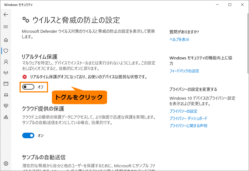Open Device security laptop icon
The height and width of the screenshot is (171, 249).
[x=6, y=95]
